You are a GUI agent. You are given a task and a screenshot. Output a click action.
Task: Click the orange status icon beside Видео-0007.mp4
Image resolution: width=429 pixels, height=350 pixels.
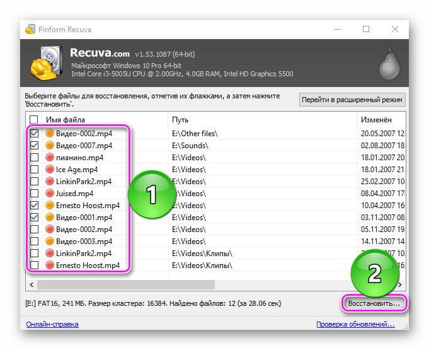50,145
